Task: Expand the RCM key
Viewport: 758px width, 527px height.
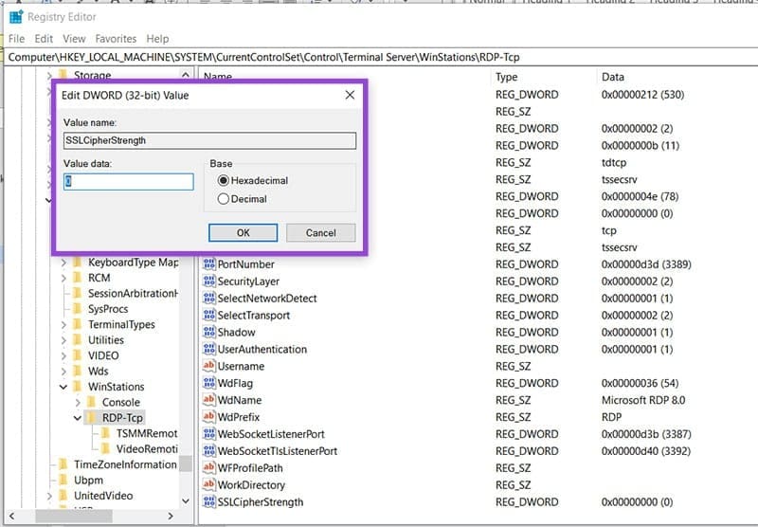Action: [63, 278]
